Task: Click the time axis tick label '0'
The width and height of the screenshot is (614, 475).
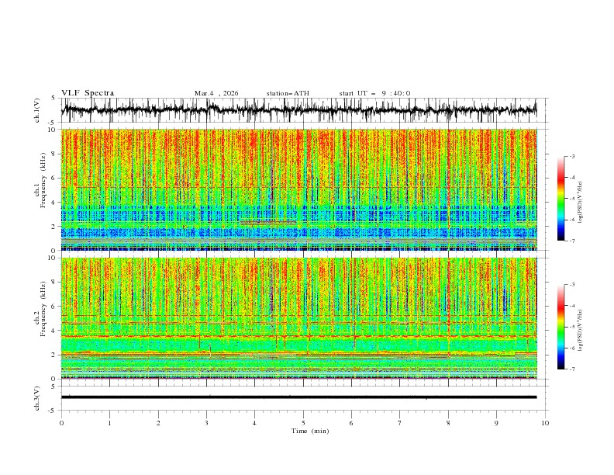Action: click(x=61, y=423)
